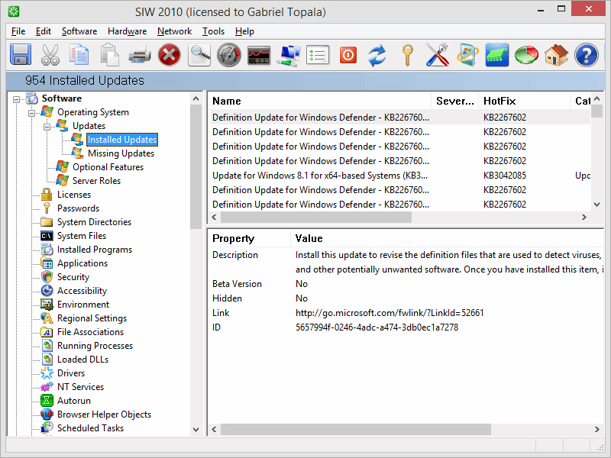The height and width of the screenshot is (458, 611).
Task: Click the Copy documents toolbar icon
Action: click(79, 54)
